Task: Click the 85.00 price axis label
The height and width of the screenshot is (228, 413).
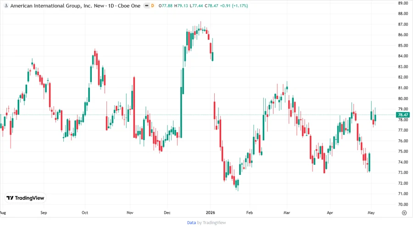Action: tap(403, 45)
